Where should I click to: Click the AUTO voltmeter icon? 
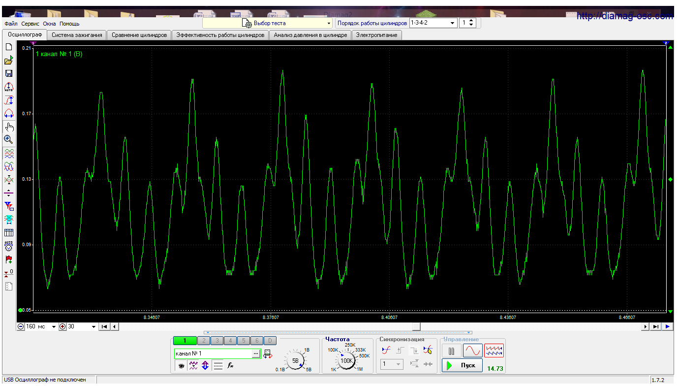pyautogui.click(x=8, y=246)
